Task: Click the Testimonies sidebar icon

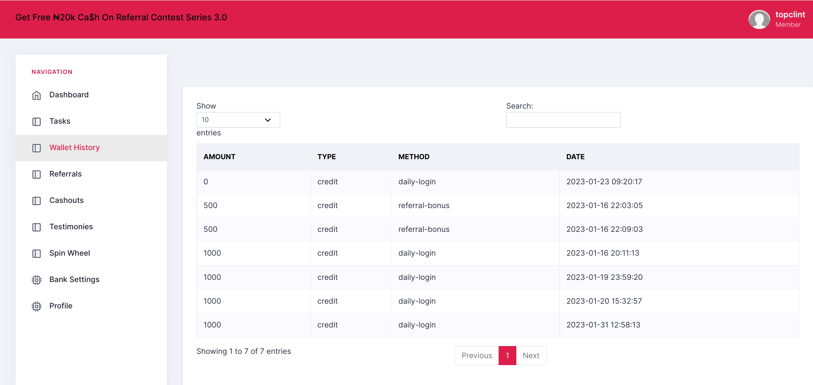Action: tap(36, 227)
